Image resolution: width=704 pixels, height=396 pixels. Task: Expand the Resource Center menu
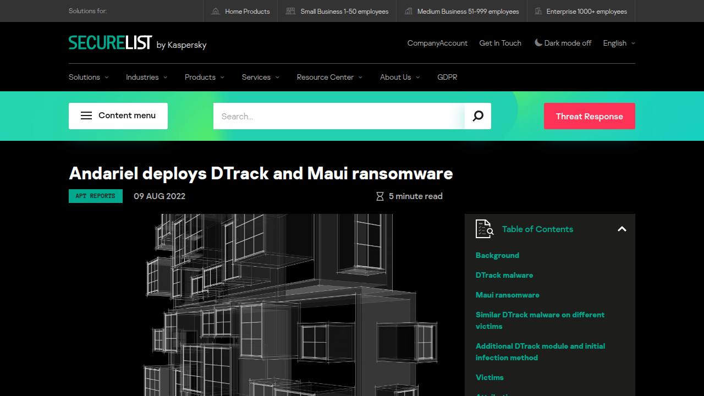329,77
